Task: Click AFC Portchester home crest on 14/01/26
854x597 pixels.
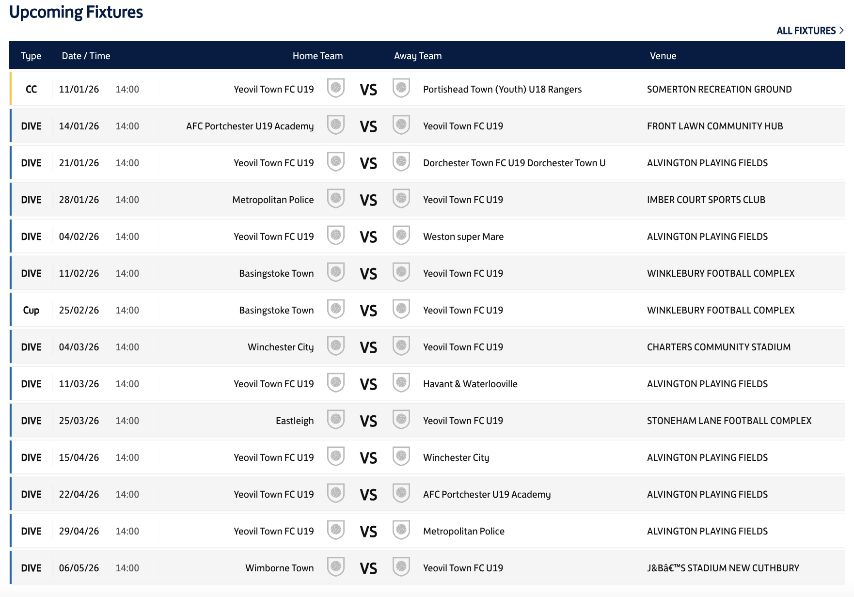Action: coord(335,125)
